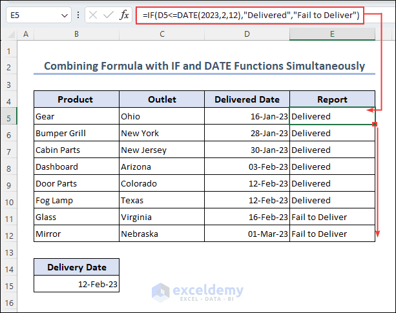This screenshot has width=396, height=313.
Task: Select column A header
Action: click(x=25, y=34)
